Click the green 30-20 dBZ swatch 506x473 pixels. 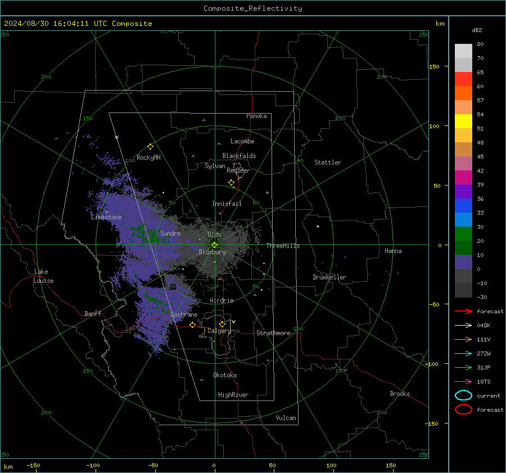(x=463, y=233)
